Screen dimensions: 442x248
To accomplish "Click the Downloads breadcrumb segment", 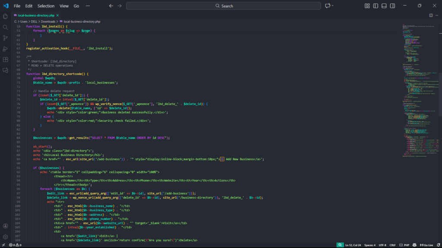I will 48,21.
